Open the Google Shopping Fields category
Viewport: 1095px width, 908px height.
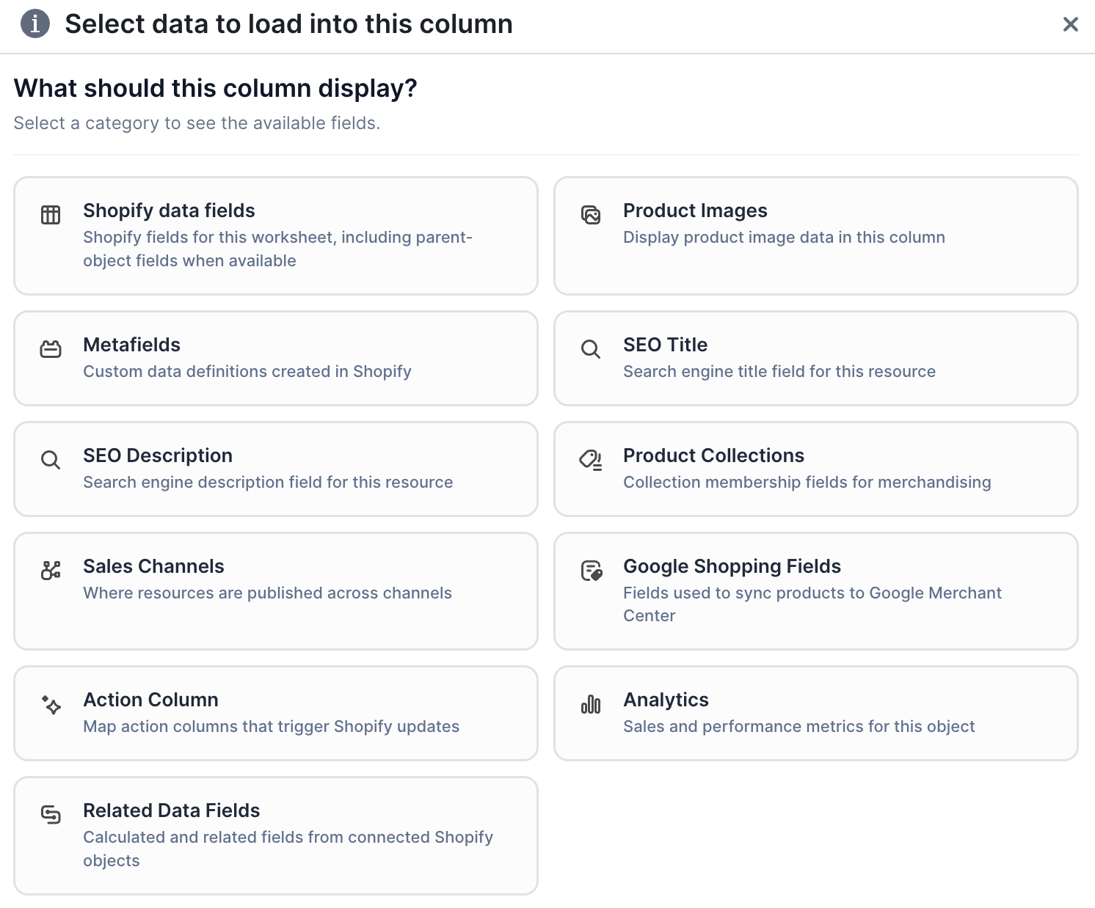815,590
